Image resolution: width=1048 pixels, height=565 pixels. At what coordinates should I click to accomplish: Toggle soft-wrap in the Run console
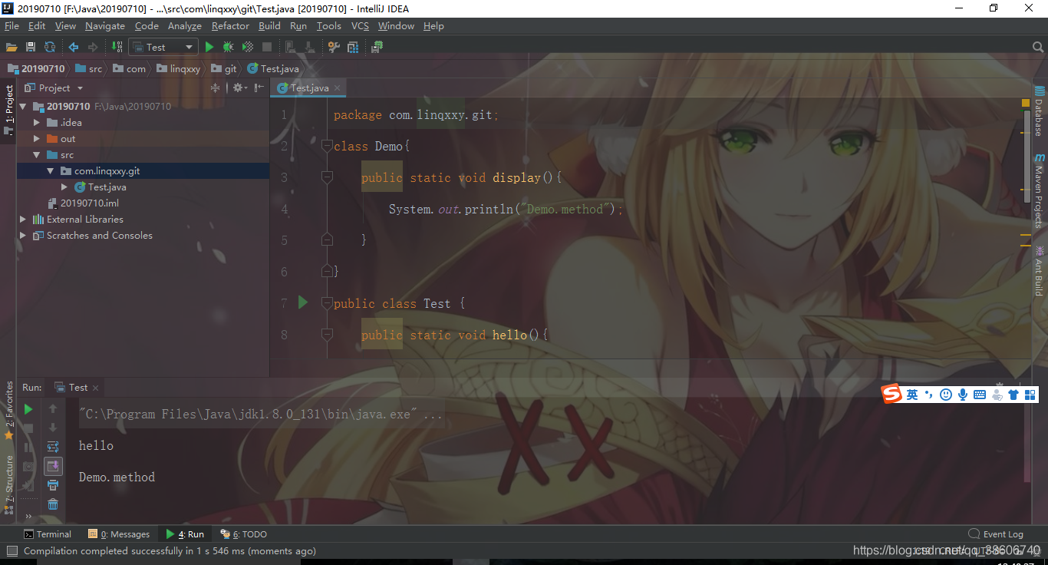point(53,447)
